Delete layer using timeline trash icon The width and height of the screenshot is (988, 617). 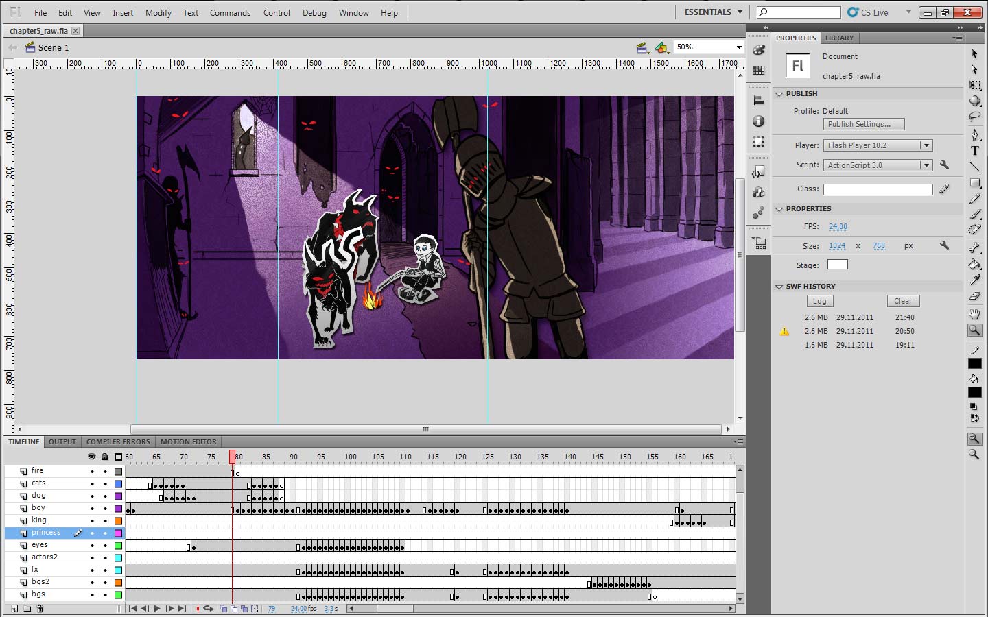tap(40, 609)
